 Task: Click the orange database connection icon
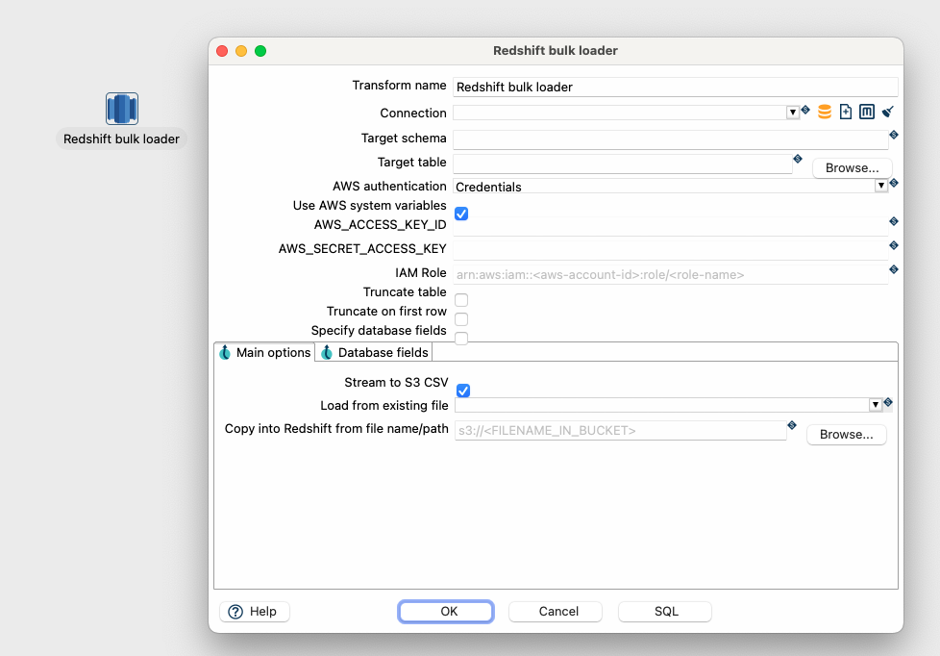click(825, 112)
